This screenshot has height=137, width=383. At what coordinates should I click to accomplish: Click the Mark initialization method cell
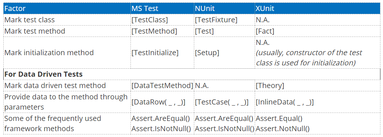click(x=67, y=53)
